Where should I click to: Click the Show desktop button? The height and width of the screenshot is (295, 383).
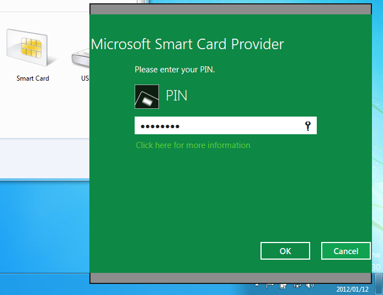coord(379,284)
